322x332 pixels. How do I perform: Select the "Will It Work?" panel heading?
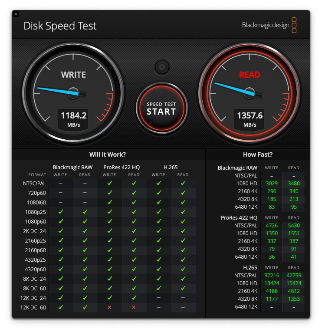[x=107, y=154]
